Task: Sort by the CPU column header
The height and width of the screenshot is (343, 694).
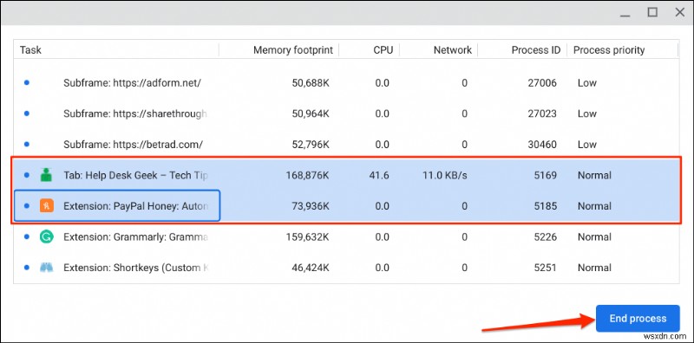Action: point(383,50)
